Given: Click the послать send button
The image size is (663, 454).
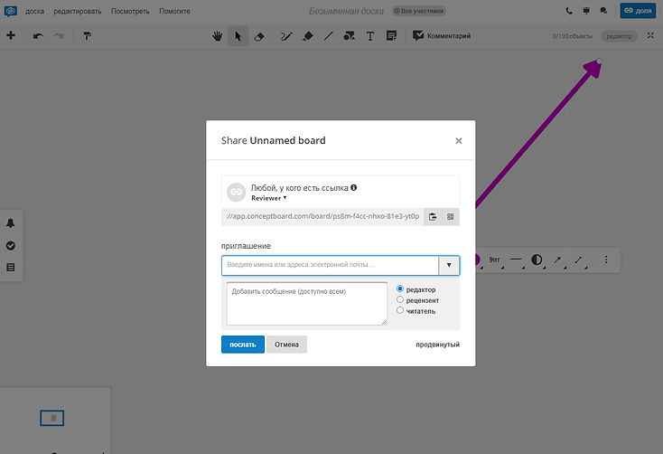Looking at the screenshot, I should (x=243, y=345).
